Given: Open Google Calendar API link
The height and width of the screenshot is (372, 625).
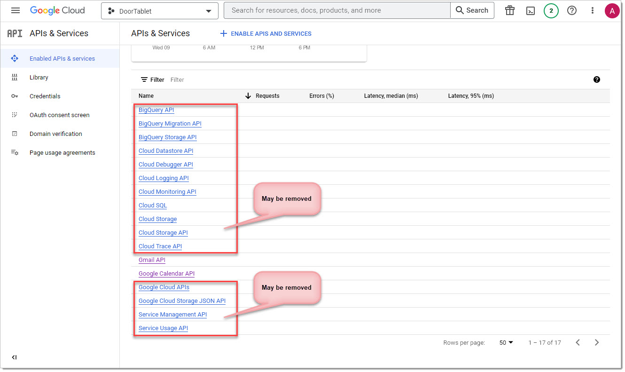Looking at the screenshot, I should pyautogui.click(x=166, y=273).
